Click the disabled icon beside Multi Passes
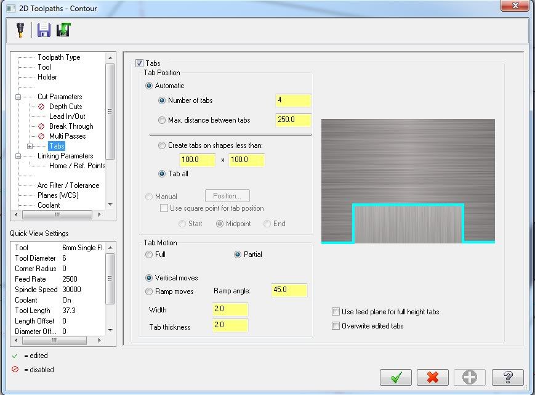 click(x=41, y=136)
